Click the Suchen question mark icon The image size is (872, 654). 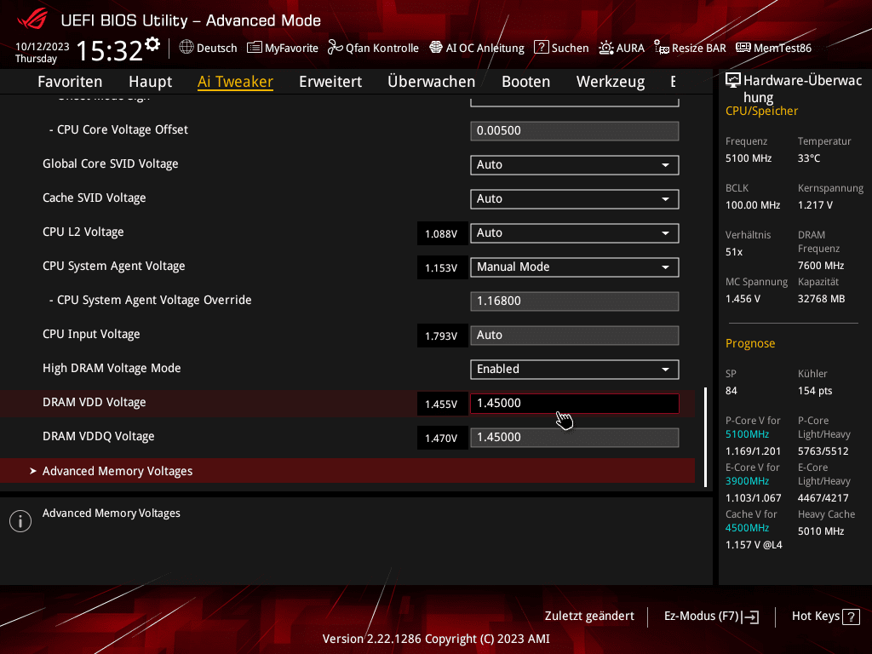point(541,48)
